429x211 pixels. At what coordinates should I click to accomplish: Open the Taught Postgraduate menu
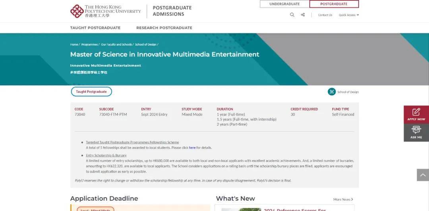click(95, 28)
